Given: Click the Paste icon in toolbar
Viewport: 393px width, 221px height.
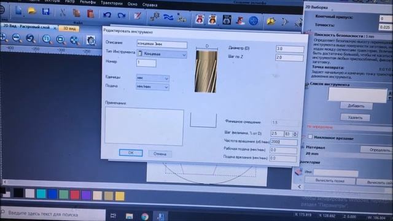Looking at the screenshot, I should tap(90, 14).
